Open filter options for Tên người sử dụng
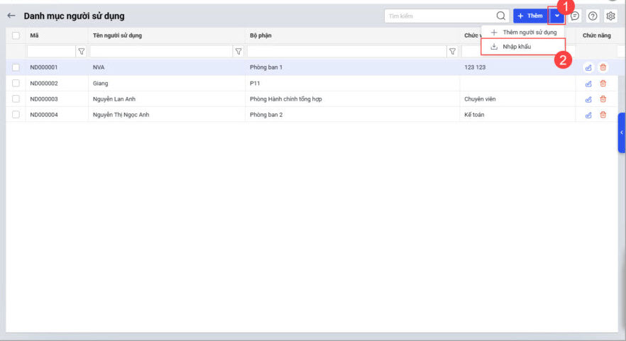 [238, 51]
